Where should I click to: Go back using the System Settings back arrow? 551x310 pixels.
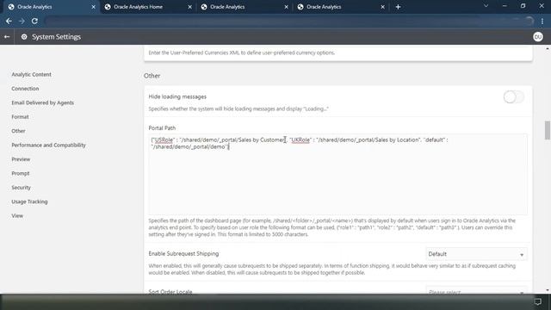[x=7, y=36]
